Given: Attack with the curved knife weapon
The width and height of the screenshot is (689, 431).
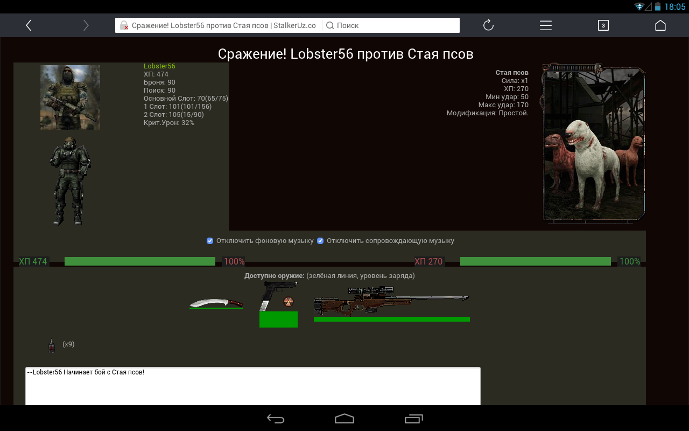Looking at the screenshot, I should (x=216, y=303).
